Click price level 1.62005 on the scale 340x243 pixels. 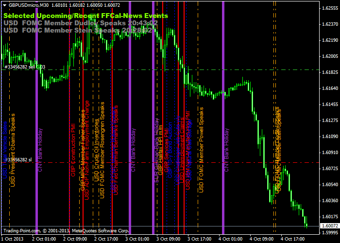[x=330, y=56]
